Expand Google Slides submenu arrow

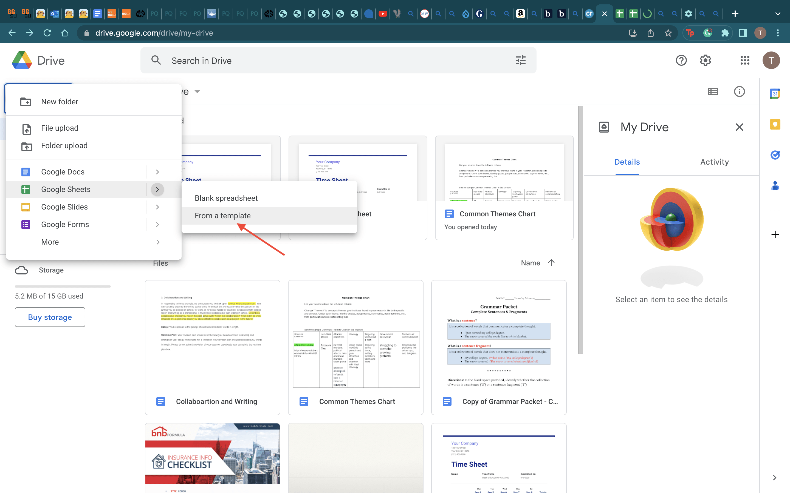pyautogui.click(x=157, y=207)
